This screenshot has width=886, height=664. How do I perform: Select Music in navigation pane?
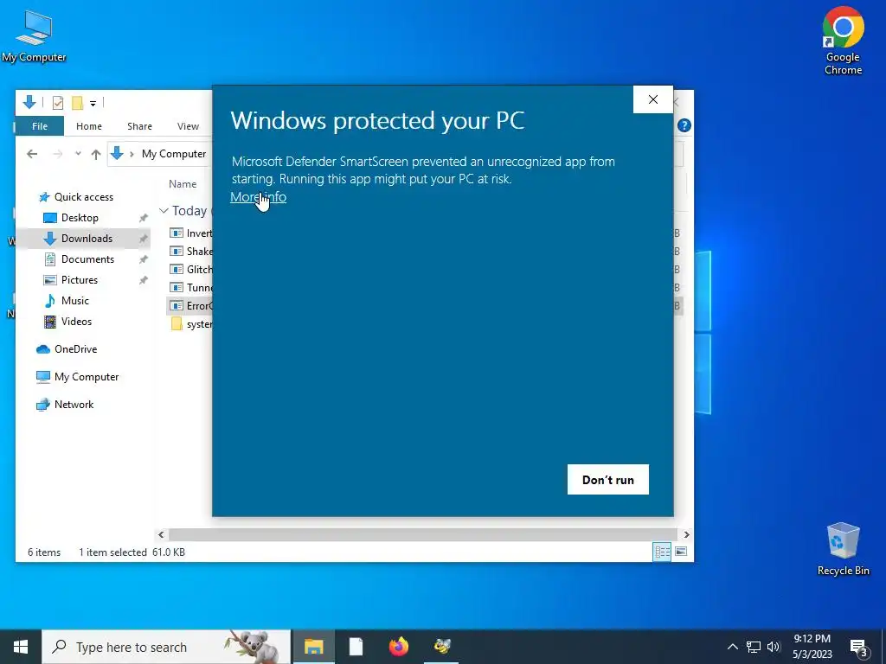pyautogui.click(x=74, y=301)
